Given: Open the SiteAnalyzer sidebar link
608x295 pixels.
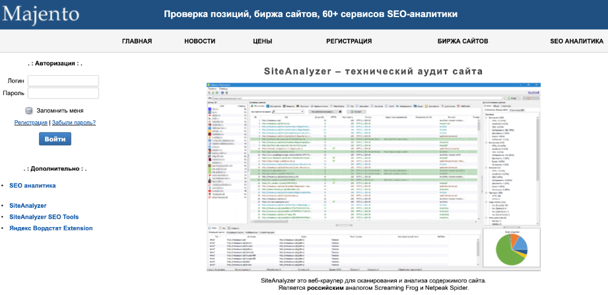Looking at the screenshot, I should 28,206.
